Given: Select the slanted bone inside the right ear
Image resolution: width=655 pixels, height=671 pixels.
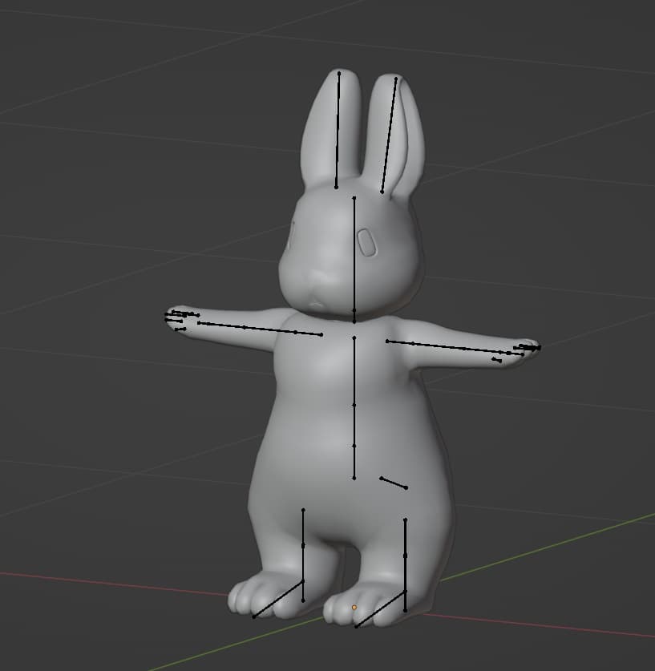Looking at the screenshot, I should (x=389, y=135).
